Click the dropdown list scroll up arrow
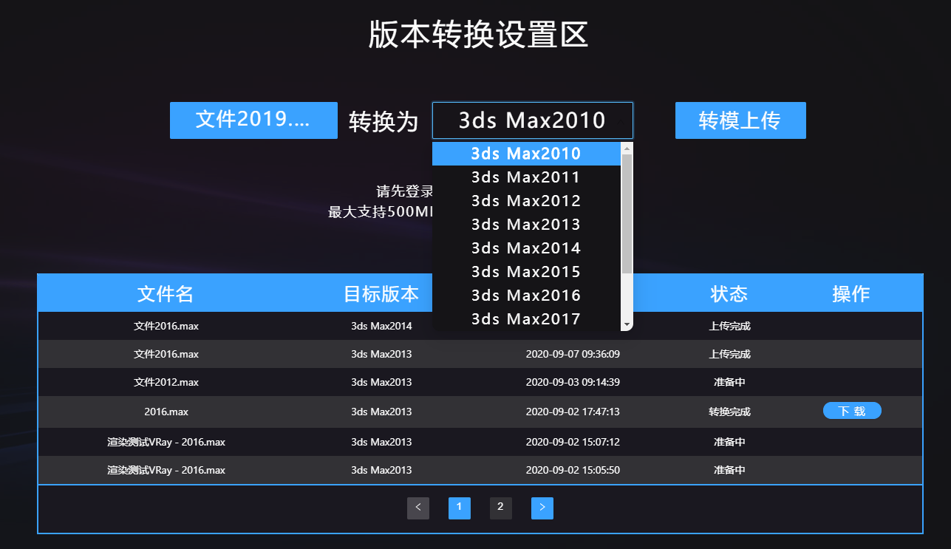The width and height of the screenshot is (951, 549). point(627,149)
